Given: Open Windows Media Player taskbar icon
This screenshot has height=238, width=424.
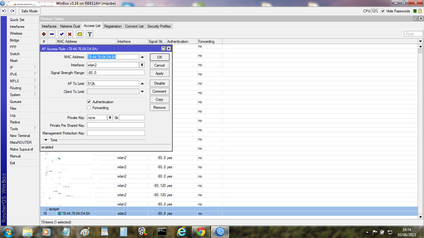Looking at the screenshot, I should click(x=46, y=232).
